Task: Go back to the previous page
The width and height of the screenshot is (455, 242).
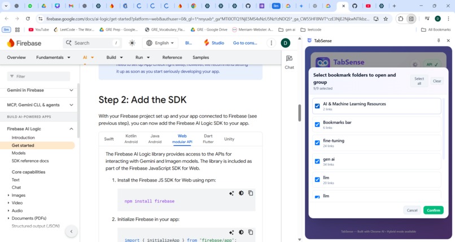Action: pyautogui.click(x=7, y=19)
